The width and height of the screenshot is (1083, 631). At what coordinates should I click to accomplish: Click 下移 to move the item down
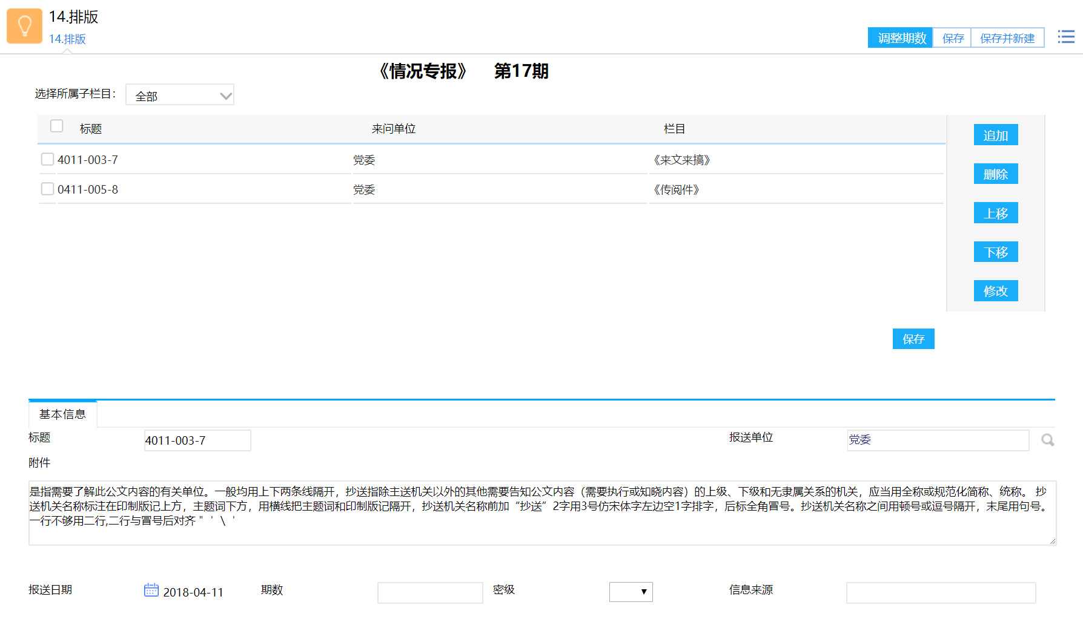coord(995,252)
